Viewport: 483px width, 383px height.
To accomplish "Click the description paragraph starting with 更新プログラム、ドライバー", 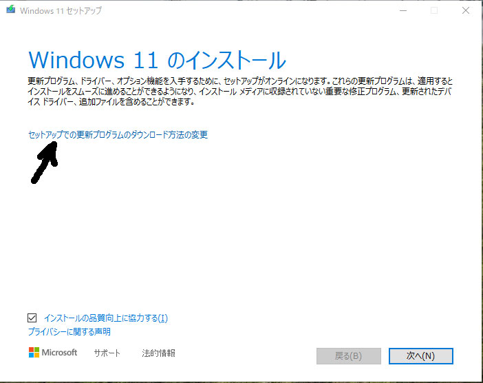I will click(x=240, y=92).
